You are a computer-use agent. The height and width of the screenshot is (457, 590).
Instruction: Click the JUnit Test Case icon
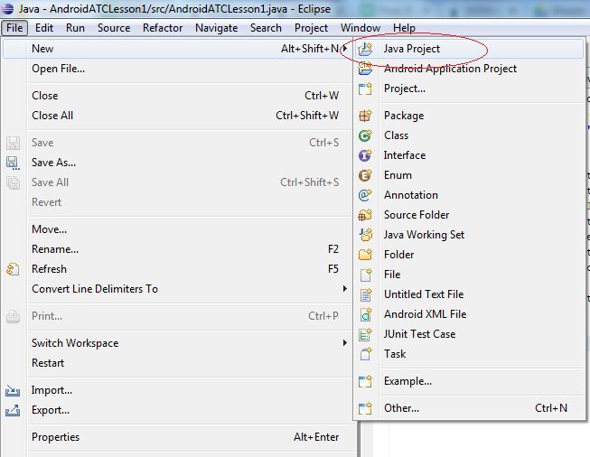(x=365, y=334)
